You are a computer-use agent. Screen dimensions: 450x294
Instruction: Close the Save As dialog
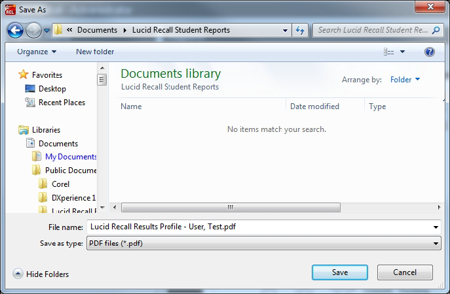tap(430, 7)
